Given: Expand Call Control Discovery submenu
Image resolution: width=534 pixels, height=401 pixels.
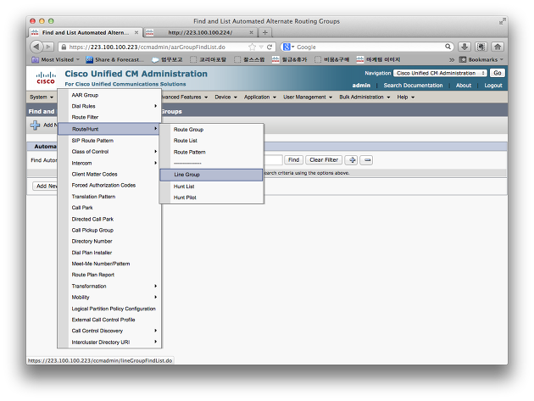Looking at the screenshot, I should pyautogui.click(x=109, y=331).
